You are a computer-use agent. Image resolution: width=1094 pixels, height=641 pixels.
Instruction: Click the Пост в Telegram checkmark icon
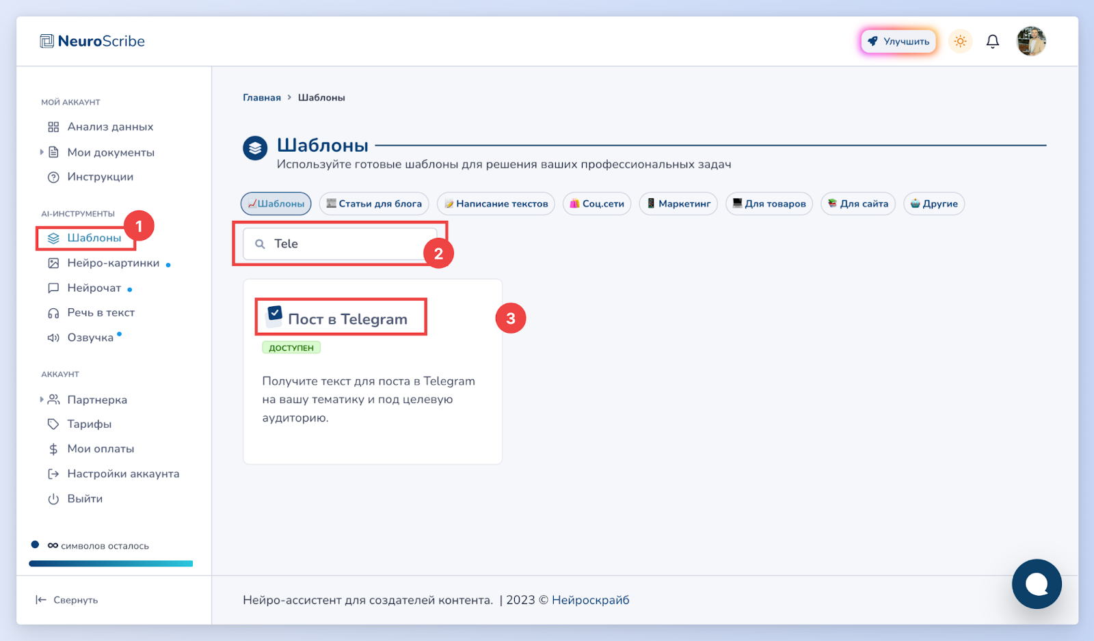274,314
